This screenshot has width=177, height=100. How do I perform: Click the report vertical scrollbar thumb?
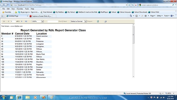(x=133, y=35)
